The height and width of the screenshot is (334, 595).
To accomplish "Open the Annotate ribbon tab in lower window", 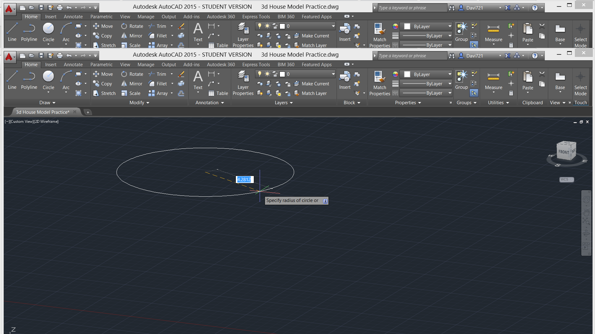I will pos(73,64).
